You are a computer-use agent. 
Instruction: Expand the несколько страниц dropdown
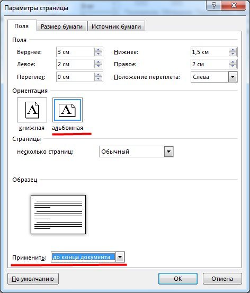tap(169, 152)
